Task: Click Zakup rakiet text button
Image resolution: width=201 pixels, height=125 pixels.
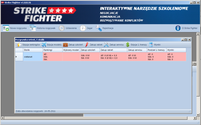Action: pyautogui.click(x=96, y=45)
